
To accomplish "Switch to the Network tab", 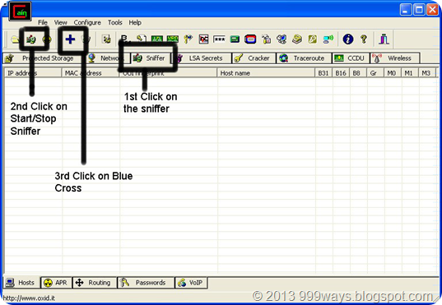I will [109, 58].
